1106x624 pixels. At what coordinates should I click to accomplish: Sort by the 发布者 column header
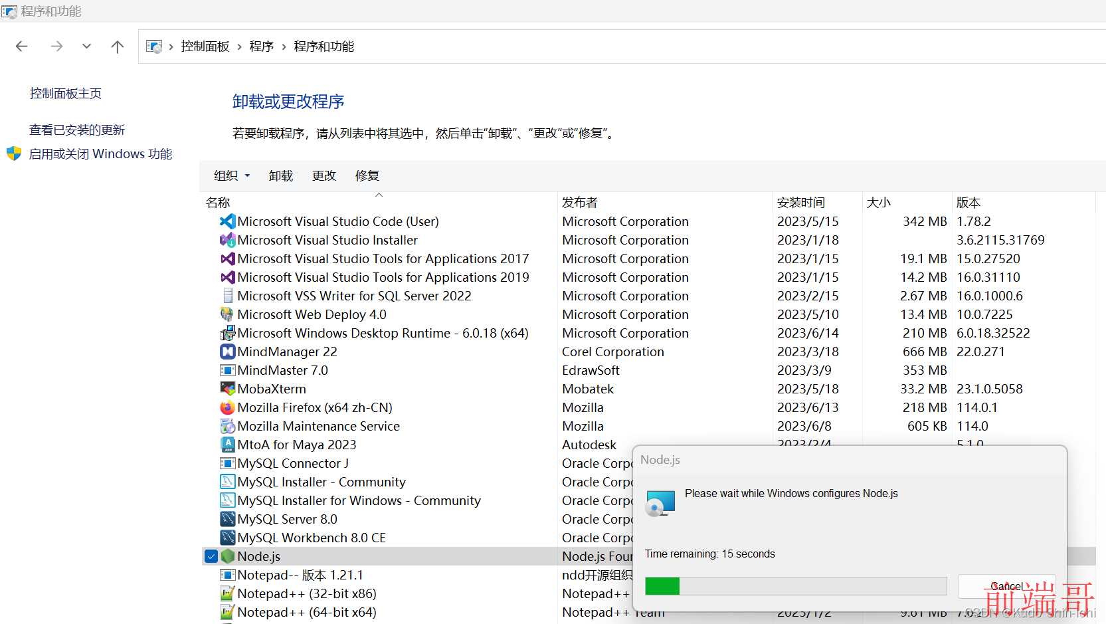click(665, 202)
